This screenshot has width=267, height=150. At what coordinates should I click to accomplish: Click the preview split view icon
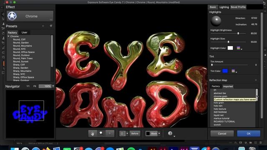click(122, 133)
